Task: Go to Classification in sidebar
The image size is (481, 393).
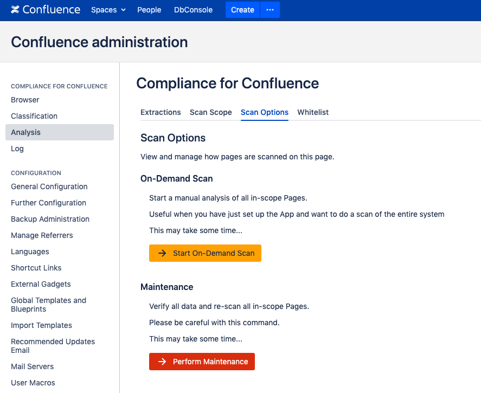Action: 34,116
